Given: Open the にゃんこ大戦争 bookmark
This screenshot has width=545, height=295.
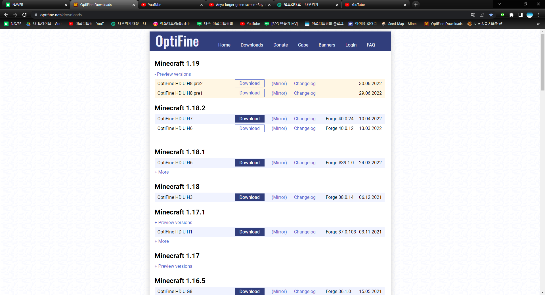Looking at the screenshot, I should (486, 24).
